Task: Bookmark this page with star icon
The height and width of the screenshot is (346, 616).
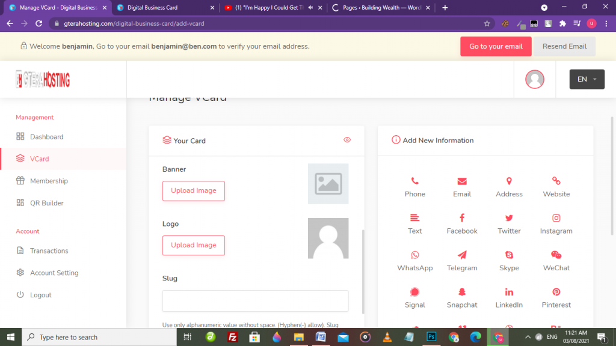Action: coord(487,23)
